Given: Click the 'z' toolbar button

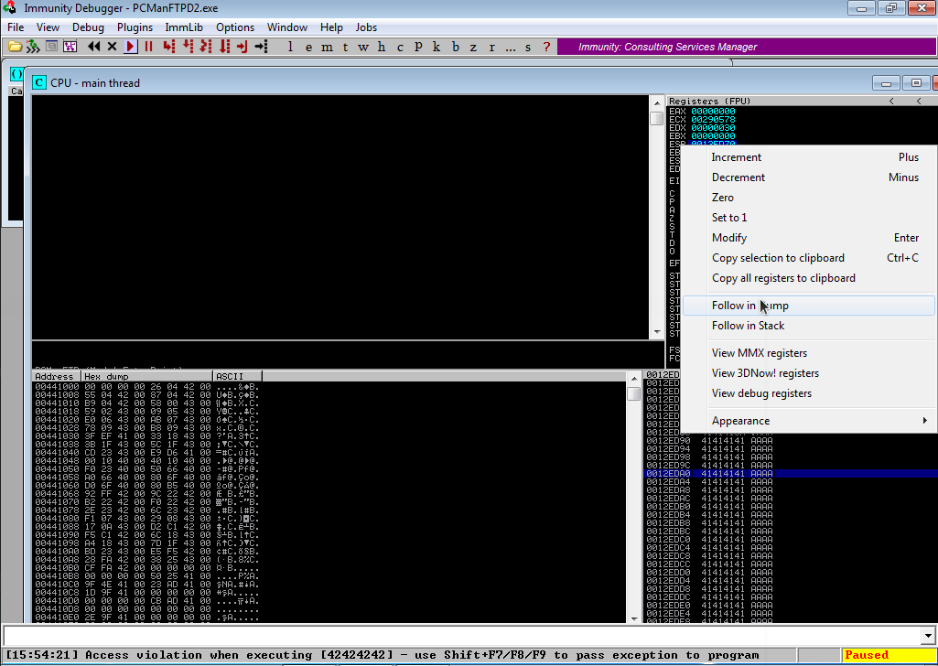Looking at the screenshot, I should [x=473, y=47].
